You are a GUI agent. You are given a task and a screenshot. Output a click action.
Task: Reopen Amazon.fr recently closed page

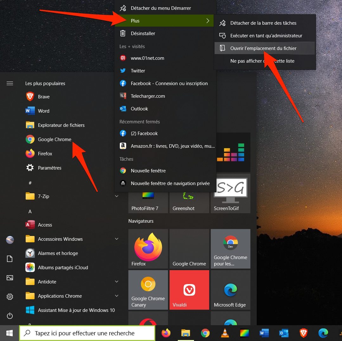point(165,146)
